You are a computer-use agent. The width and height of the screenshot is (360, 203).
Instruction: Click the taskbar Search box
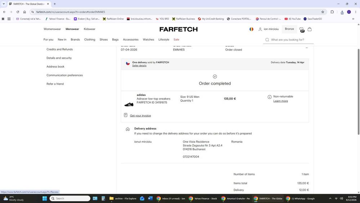pos(70,198)
